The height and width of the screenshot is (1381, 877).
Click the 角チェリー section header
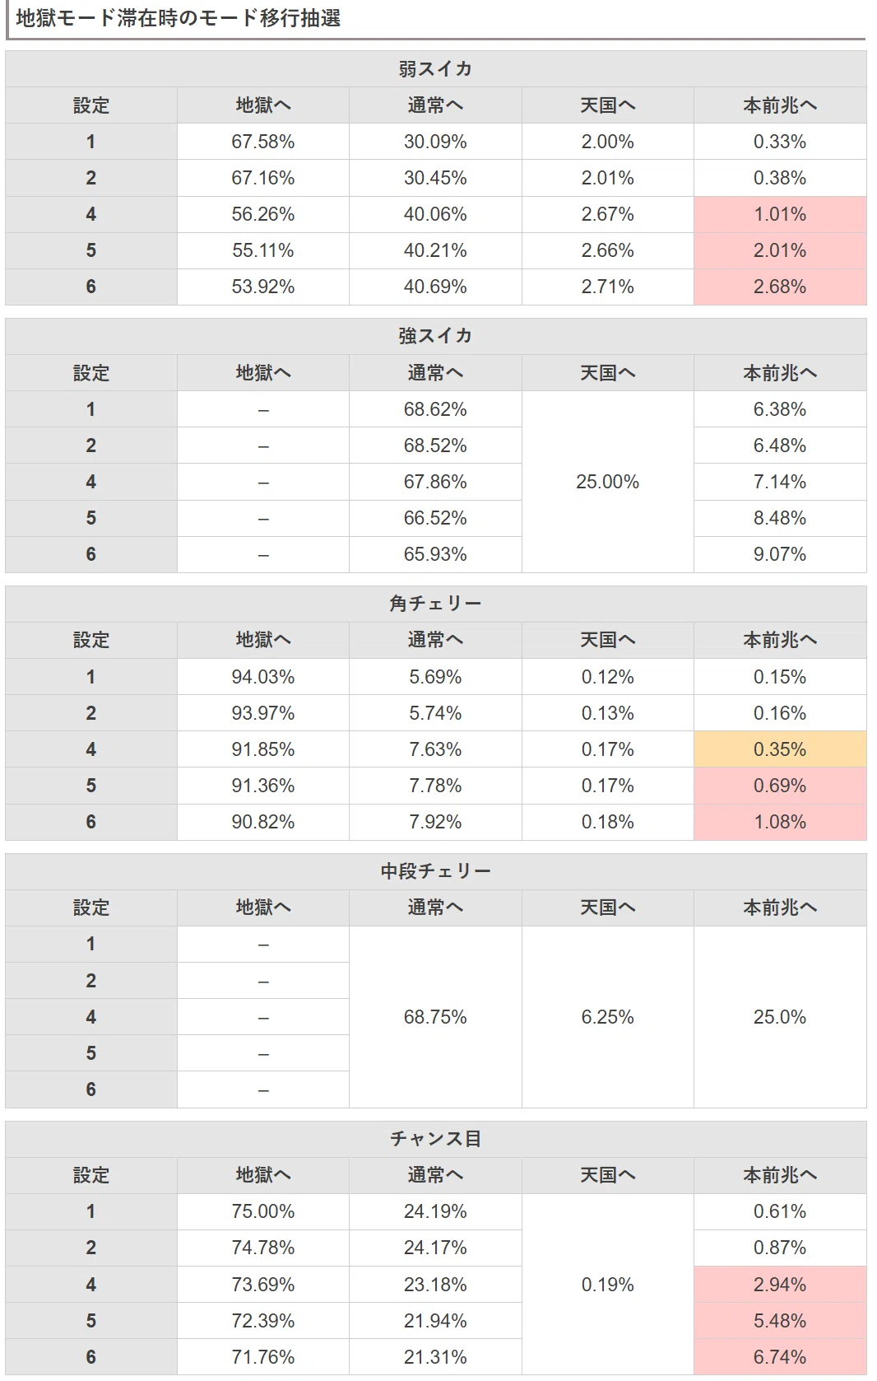click(435, 604)
